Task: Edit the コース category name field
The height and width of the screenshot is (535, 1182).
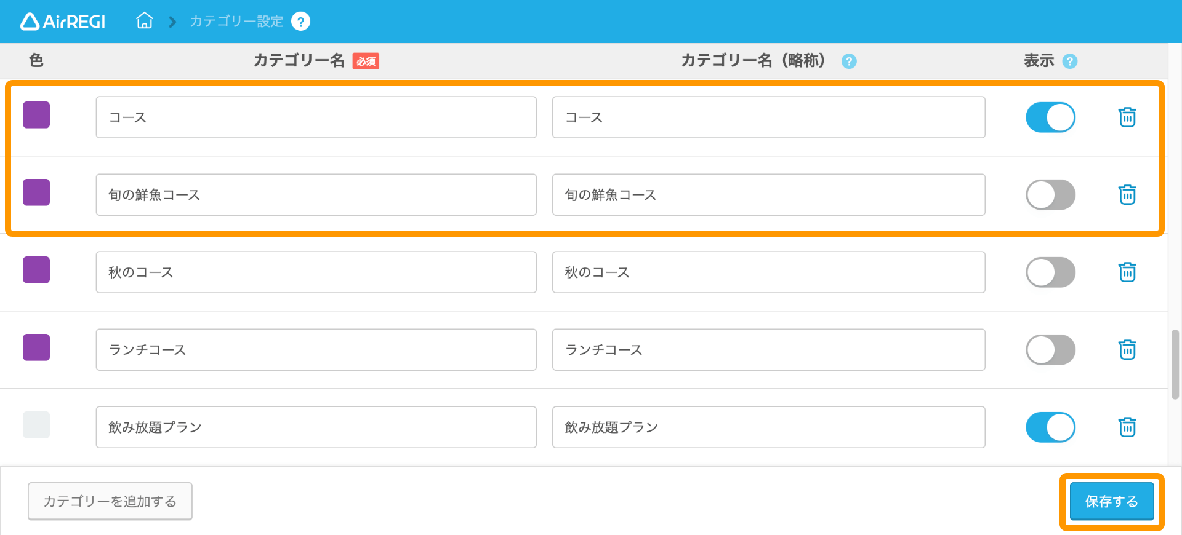Action: (x=316, y=117)
